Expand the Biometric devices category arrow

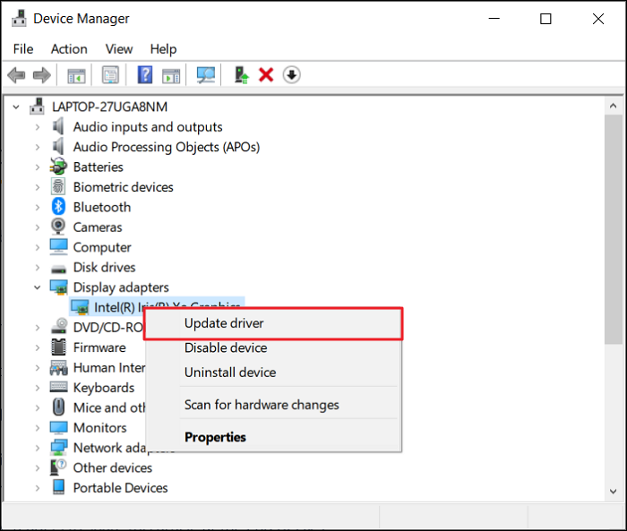point(38,187)
